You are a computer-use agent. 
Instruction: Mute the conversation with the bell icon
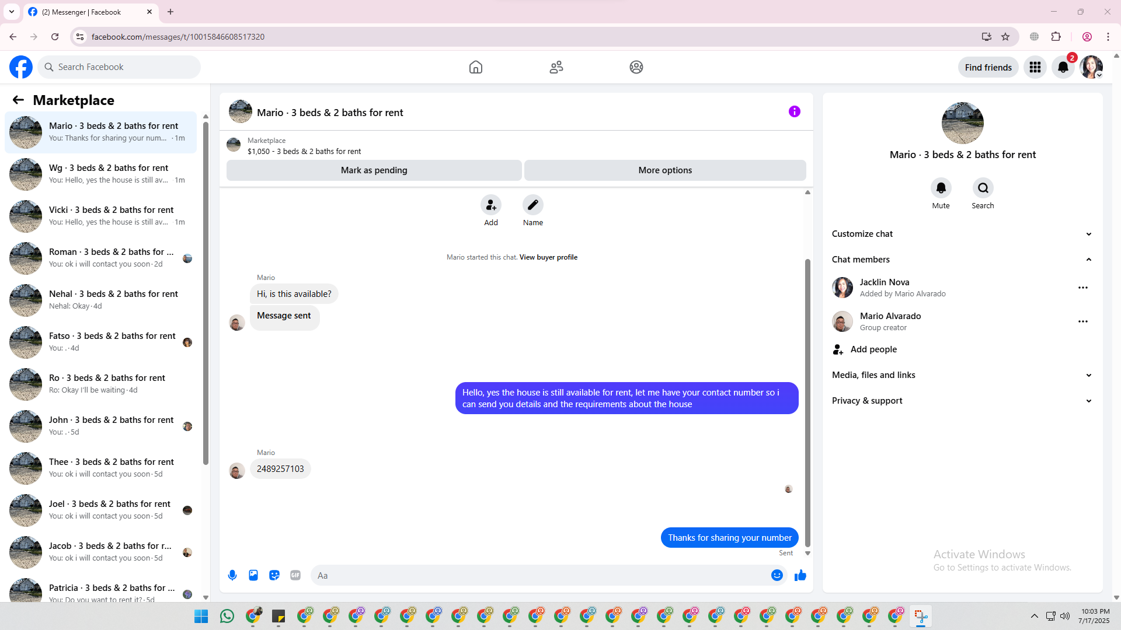[941, 188]
